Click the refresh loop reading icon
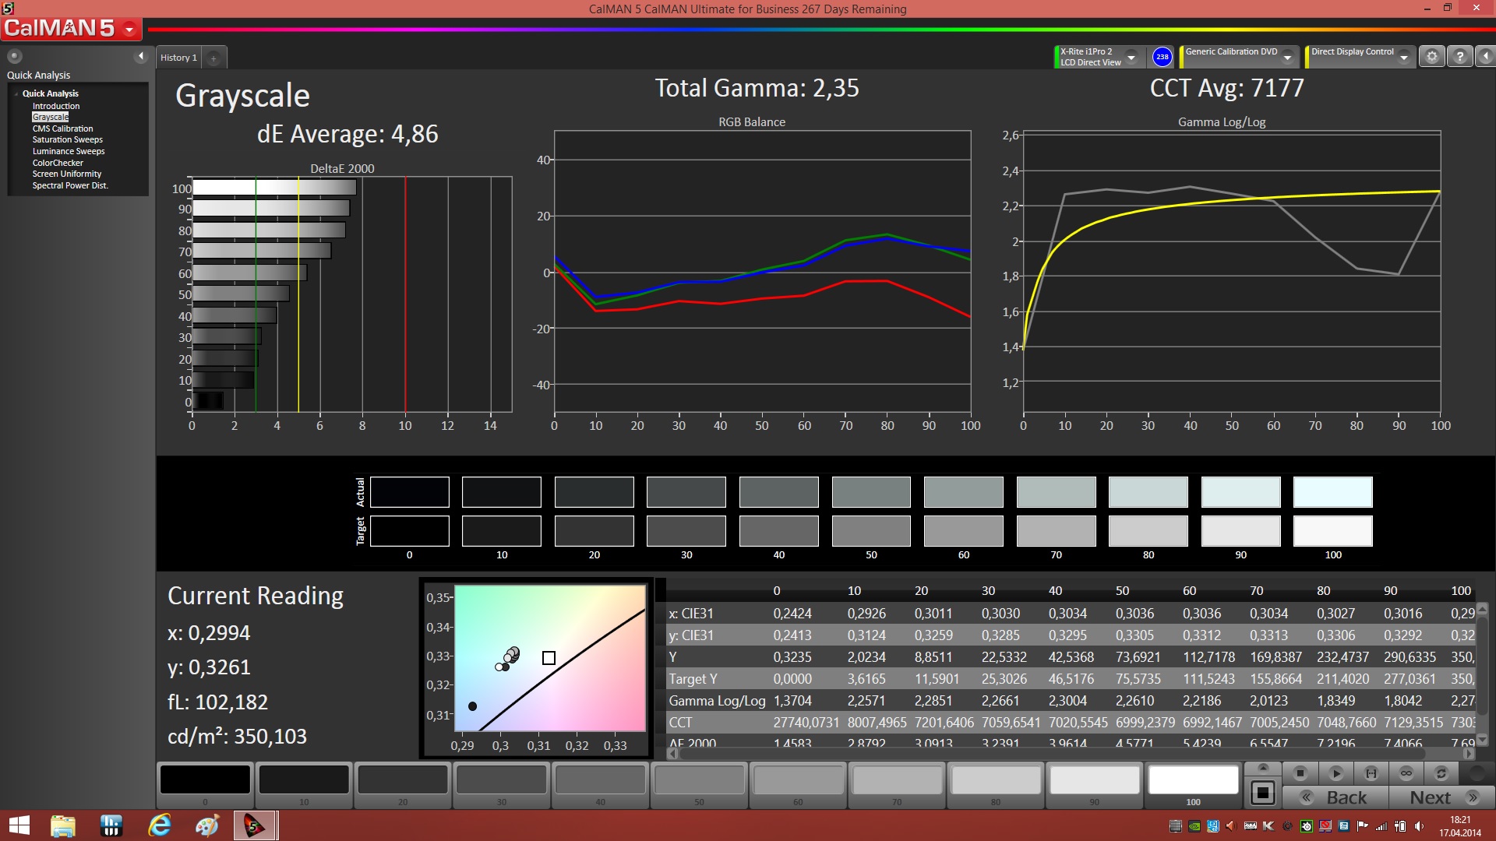The width and height of the screenshot is (1496, 841). (1441, 773)
